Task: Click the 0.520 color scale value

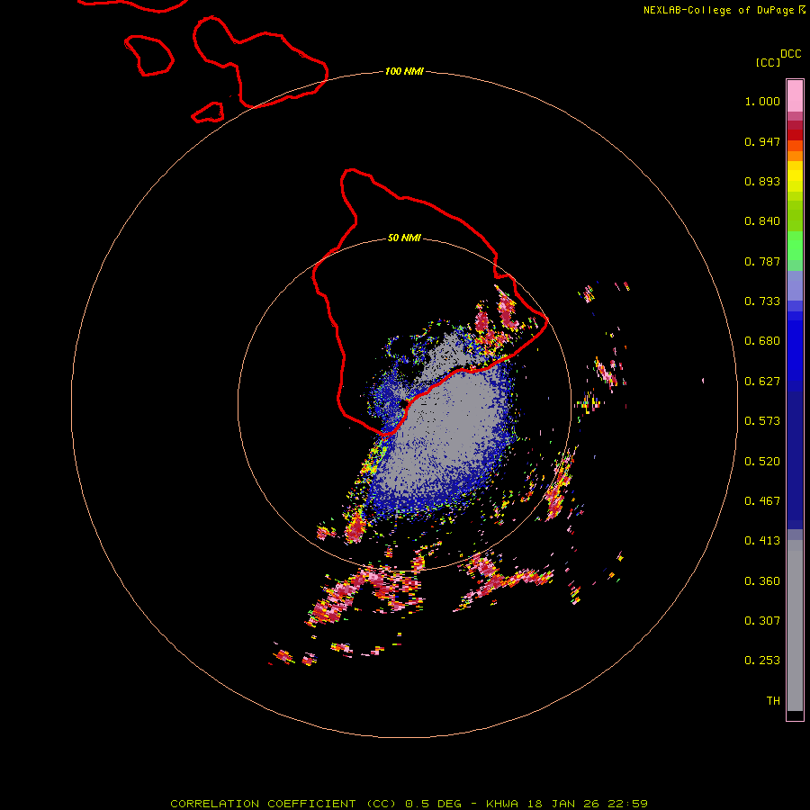Action: (x=762, y=462)
